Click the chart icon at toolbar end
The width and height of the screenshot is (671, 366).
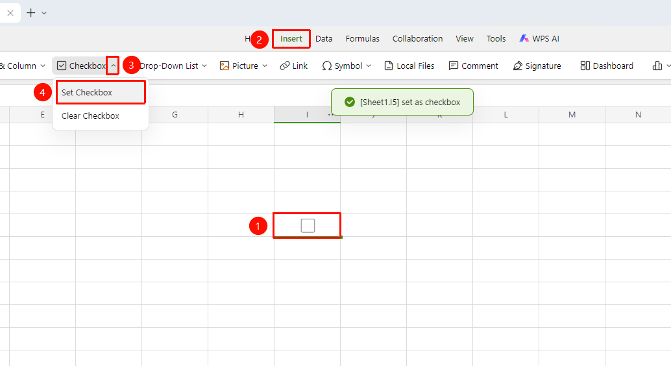[657, 66]
